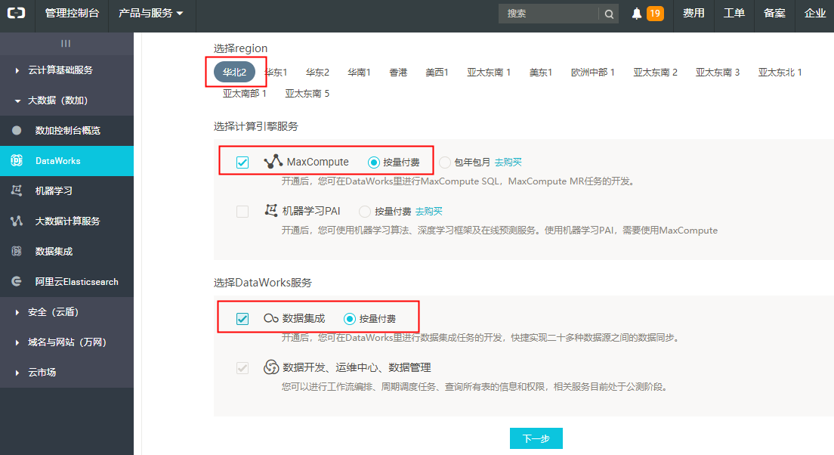Viewport: 834px width, 455px height.
Task: Open 大数据计算服务 in the sidebar
Action: pos(67,221)
